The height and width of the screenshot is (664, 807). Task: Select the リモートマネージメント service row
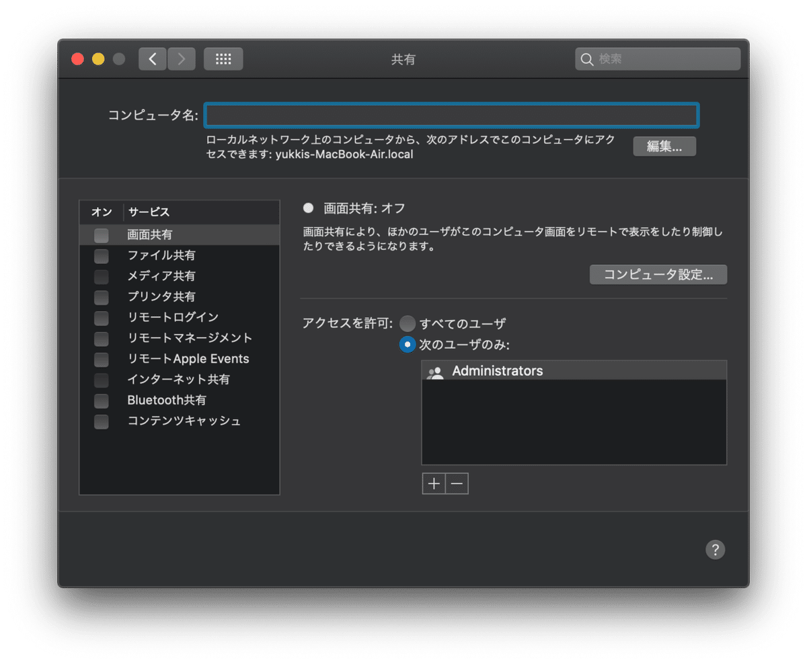click(180, 339)
